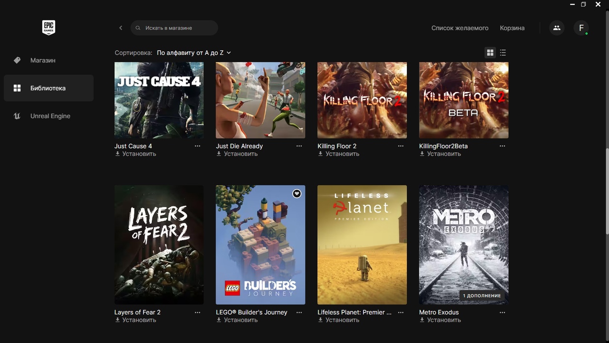This screenshot has height=343, width=609.
Task: Open Just Cause 4 cover thumbnail
Action: (159, 100)
